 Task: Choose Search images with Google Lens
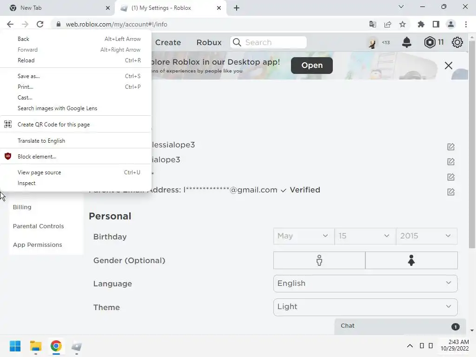click(x=76, y=108)
